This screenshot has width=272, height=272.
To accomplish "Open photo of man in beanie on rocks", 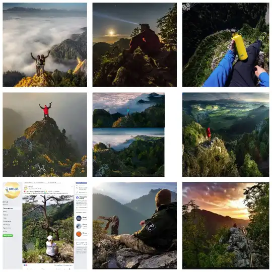I will (x=134, y=226).
